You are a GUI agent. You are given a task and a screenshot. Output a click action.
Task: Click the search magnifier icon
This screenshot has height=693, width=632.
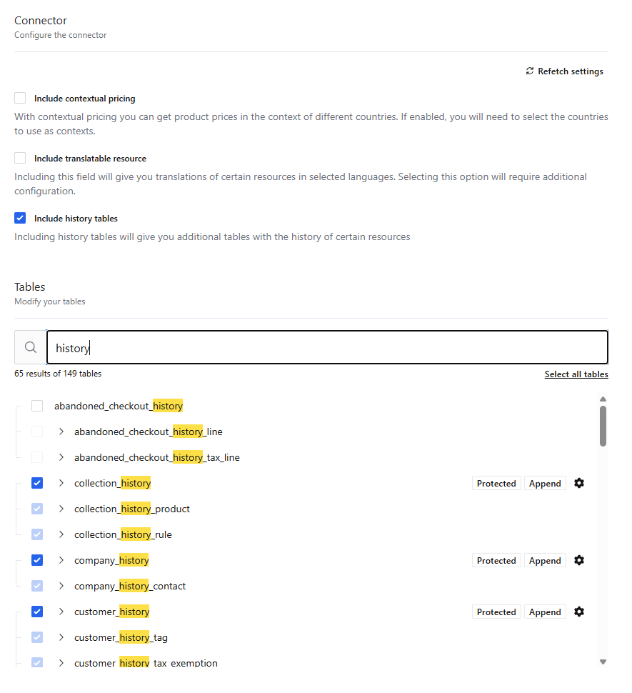tap(31, 348)
